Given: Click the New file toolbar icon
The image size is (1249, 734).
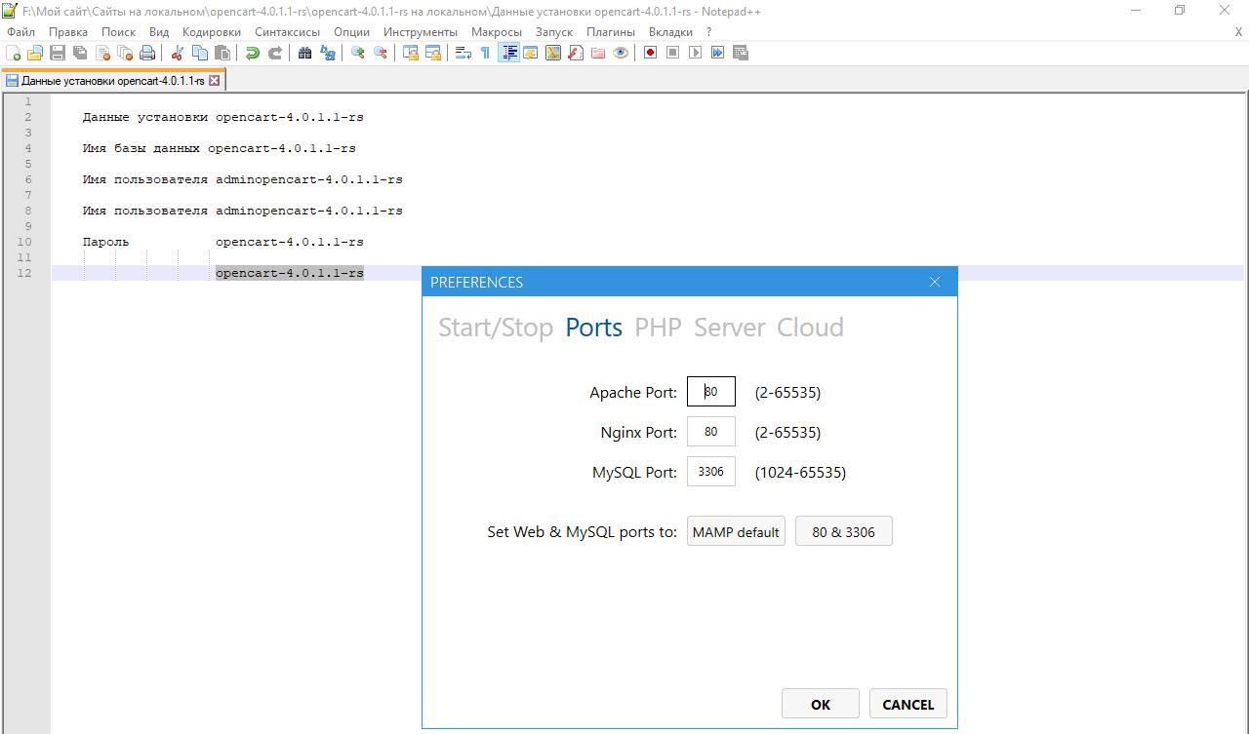Looking at the screenshot, I should coord(14,53).
